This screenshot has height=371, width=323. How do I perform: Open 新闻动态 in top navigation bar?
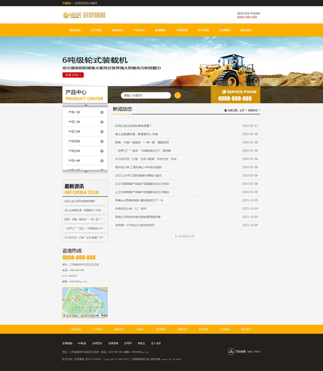coord(118,31)
